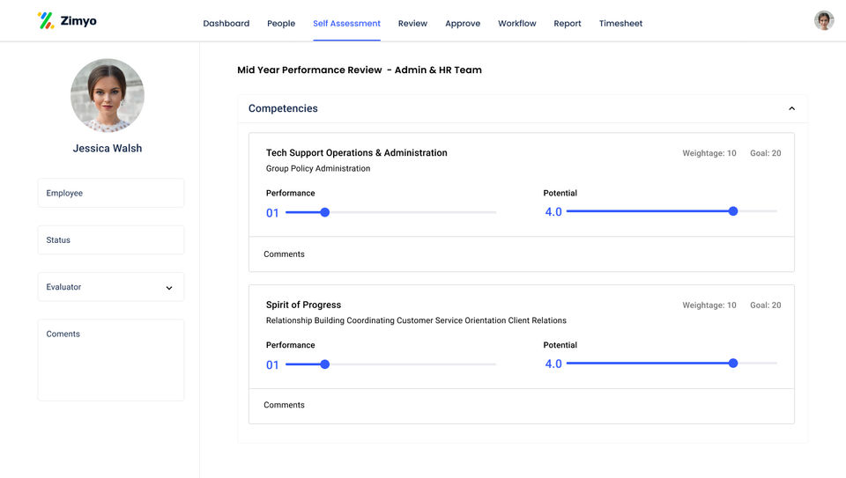This screenshot has width=846, height=478.
Task: Collapse the Competencies section chevron
Action: pos(791,108)
